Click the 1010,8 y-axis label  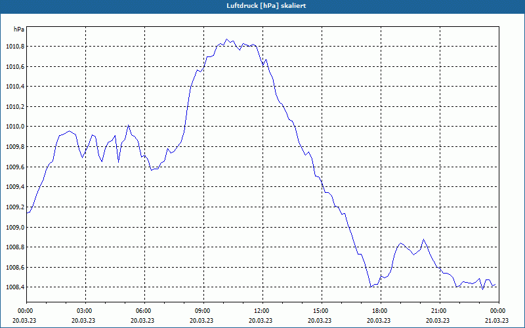click(x=15, y=47)
